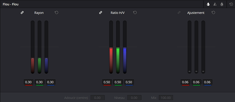Screen dimensions: 235x102
Task: Select the green Ajustement value field
Action: pyautogui.click(x=197, y=82)
